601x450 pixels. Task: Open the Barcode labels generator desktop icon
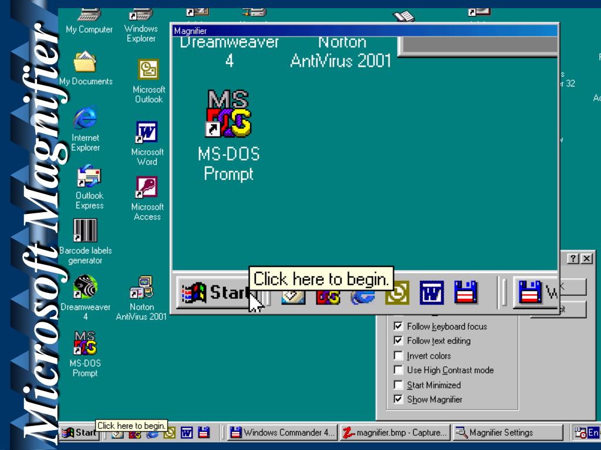(x=85, y=242)
